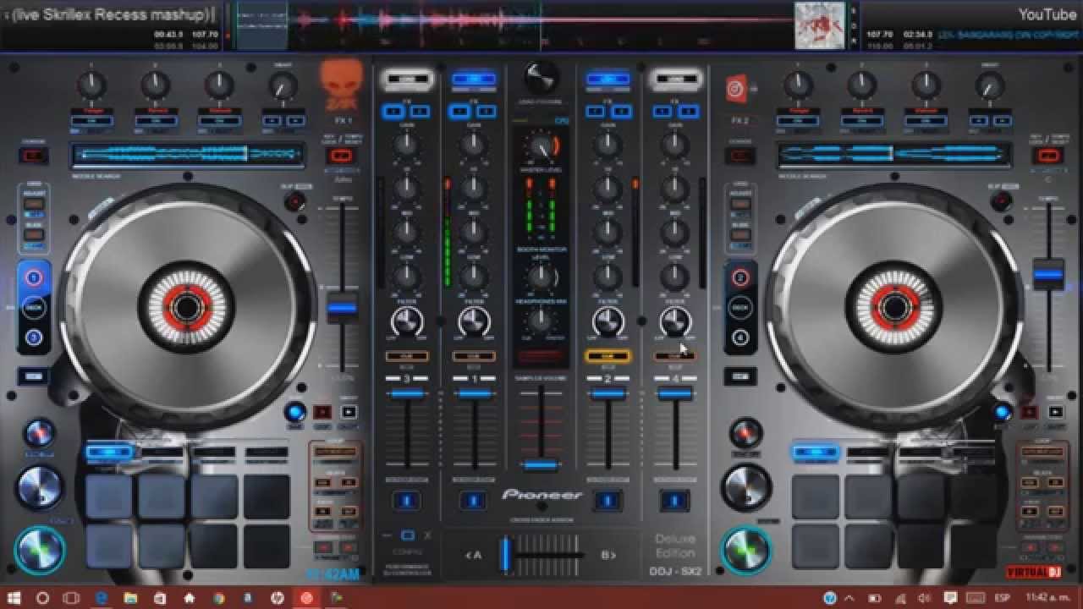
Task: Hit the green glowing play/pause button on right deck
Action: point(746,551)
